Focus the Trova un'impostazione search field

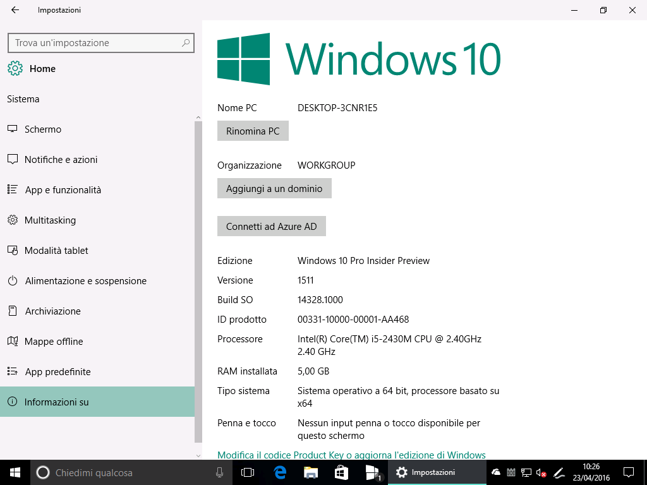coord(100,43)
